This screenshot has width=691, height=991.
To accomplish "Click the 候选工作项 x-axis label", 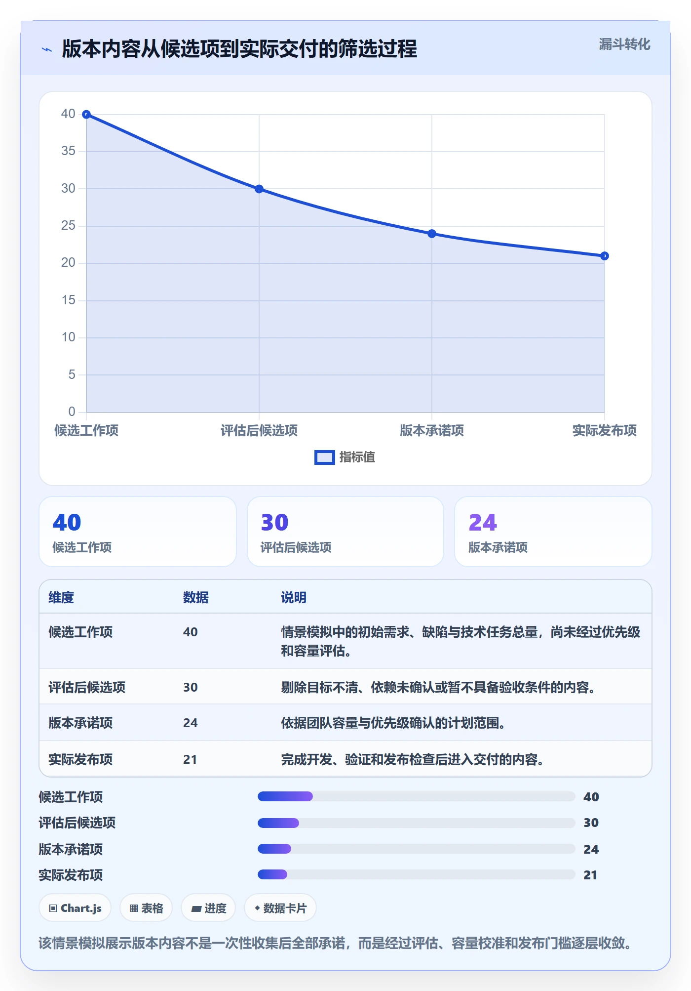I will 86,430.
